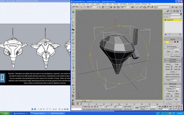Open the MAXScript menu

click(x=144, y=4)
